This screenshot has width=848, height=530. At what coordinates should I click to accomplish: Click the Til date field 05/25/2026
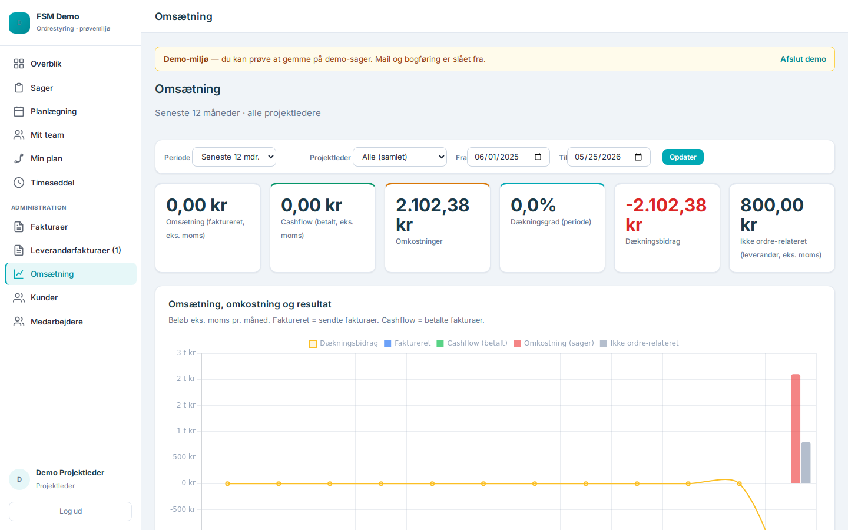[x=609, y=157]
